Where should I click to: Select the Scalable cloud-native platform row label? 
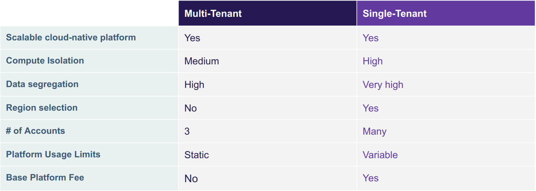pyautogui.click(x=71, y=37)
